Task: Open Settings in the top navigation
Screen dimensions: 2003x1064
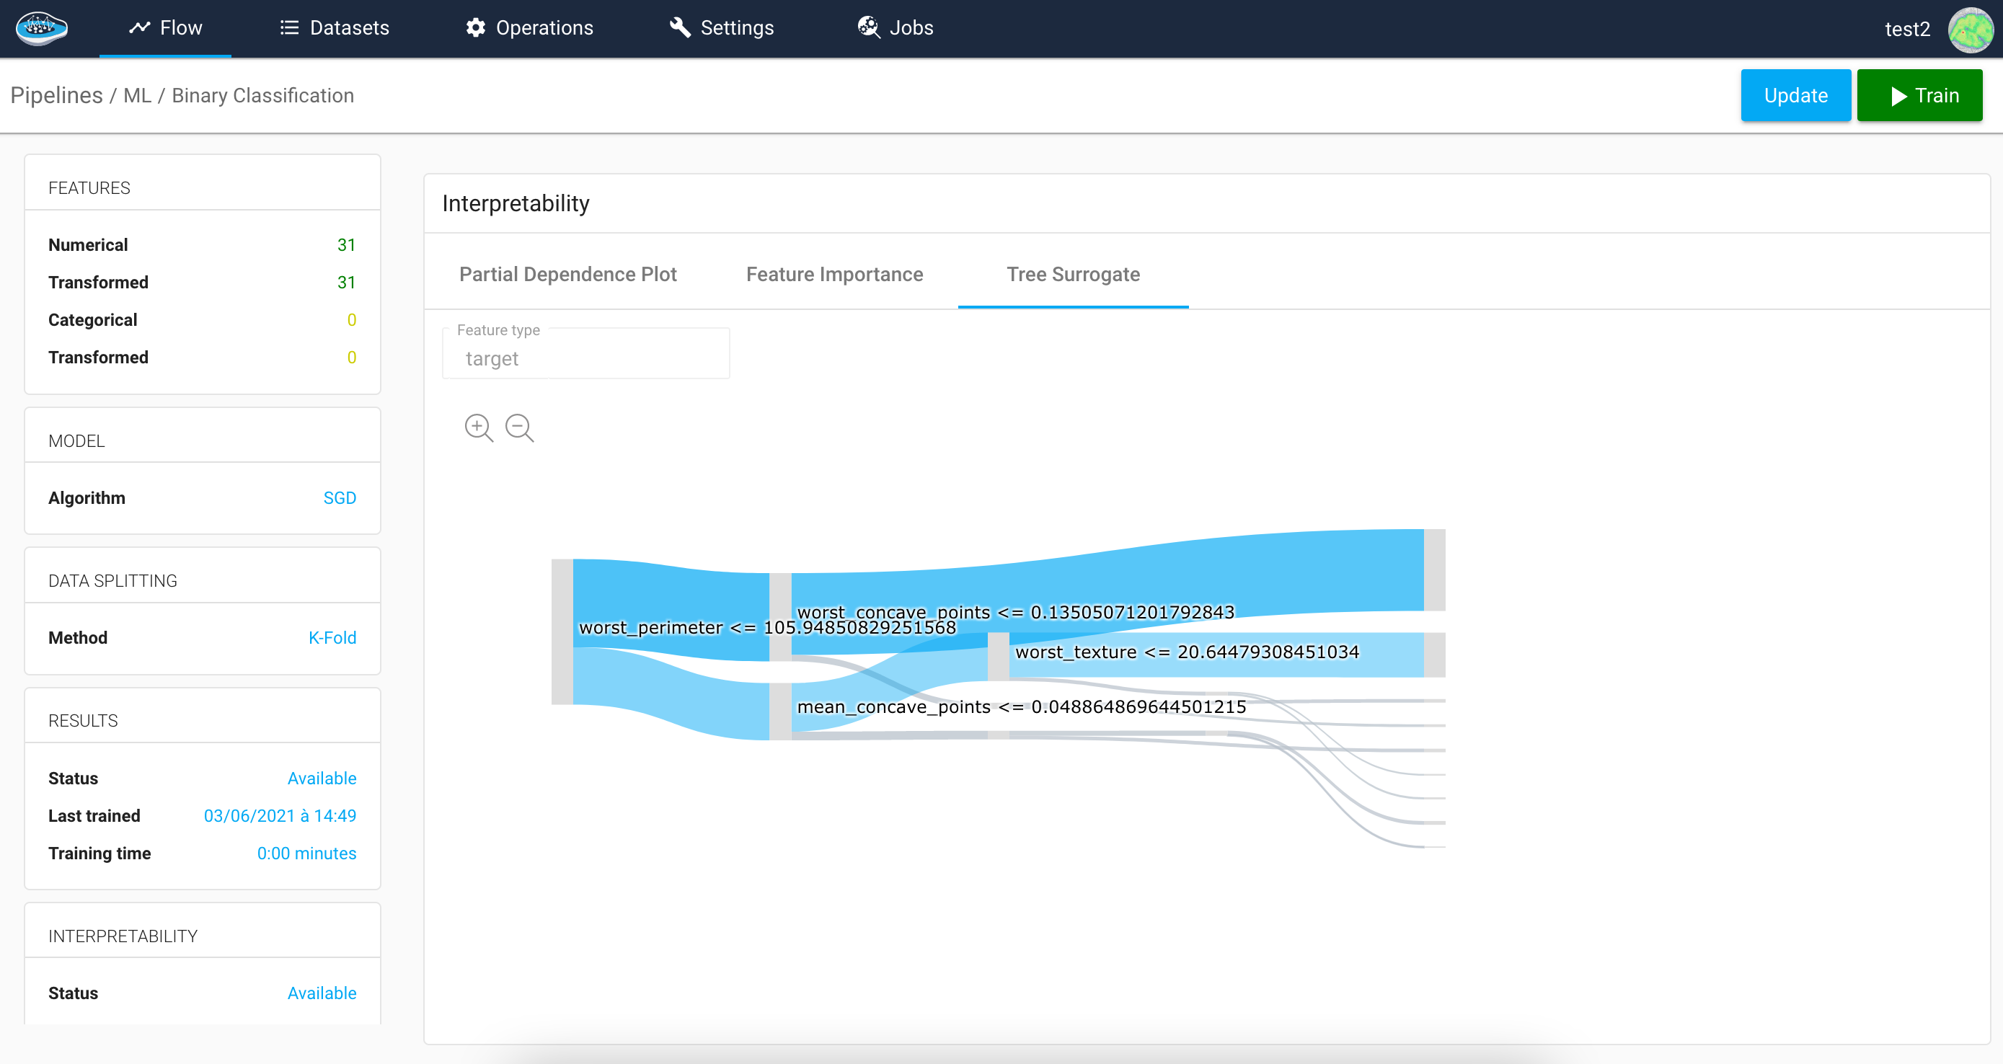Action: click(722, 28)
